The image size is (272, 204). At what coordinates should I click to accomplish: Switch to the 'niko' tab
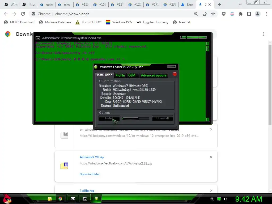[64, 5]
